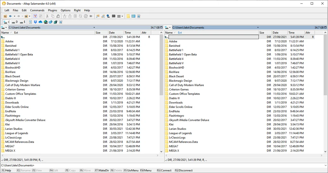Image resolution: width=328 pixels, height=173 pixels.
Task: Click the Unpack files icon
Action: (70, 16)
